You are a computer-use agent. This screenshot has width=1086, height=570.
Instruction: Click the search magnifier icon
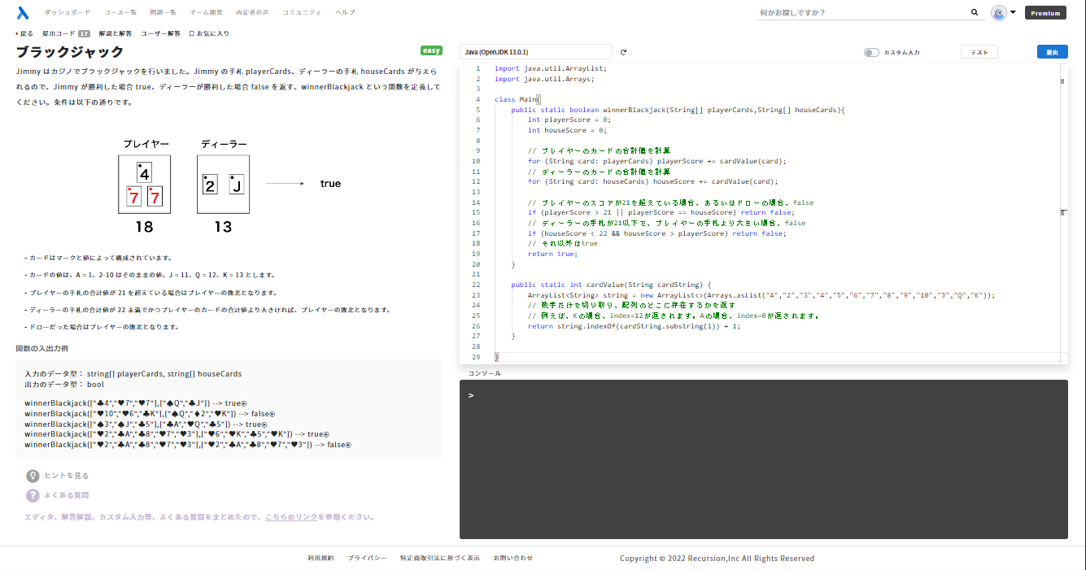975,12
